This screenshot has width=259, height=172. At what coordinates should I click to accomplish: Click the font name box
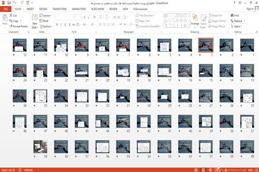click(x=64, y=17)
